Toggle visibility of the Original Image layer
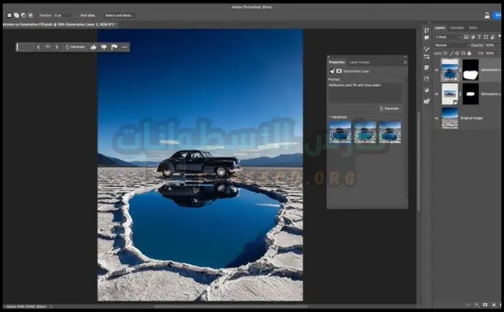The height and width of the screenshot is (312, 504). [x=436, y=118]
